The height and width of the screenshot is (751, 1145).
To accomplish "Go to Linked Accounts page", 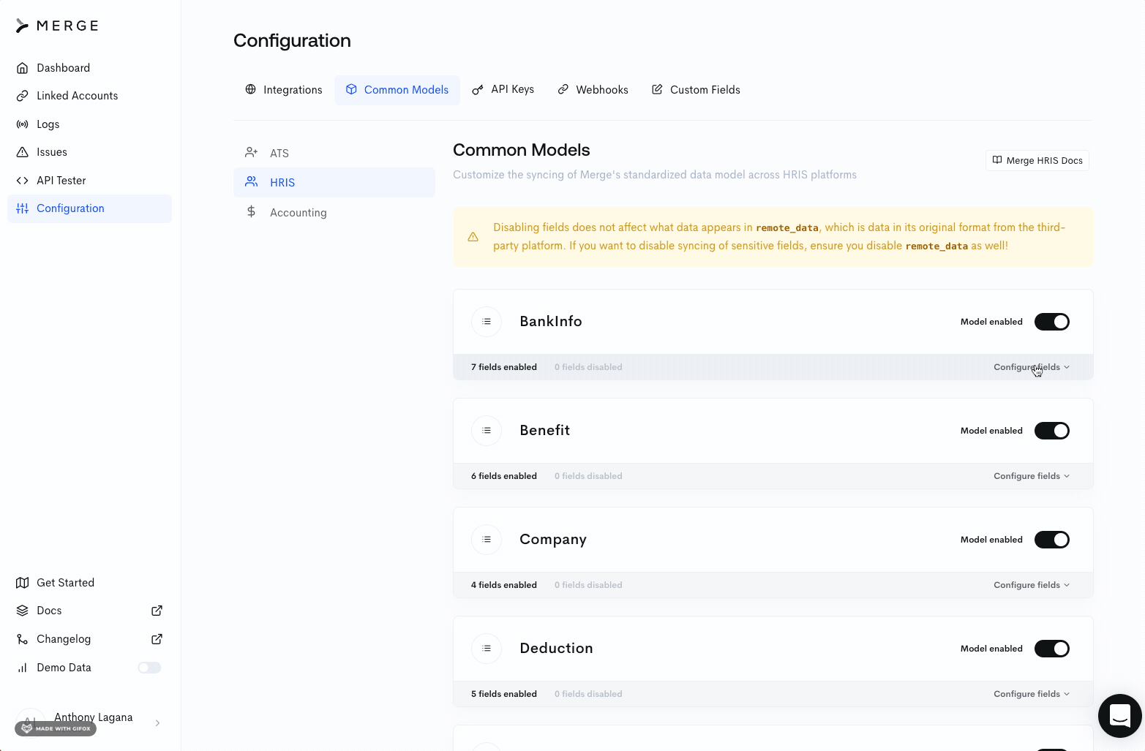I will [77, 96].
